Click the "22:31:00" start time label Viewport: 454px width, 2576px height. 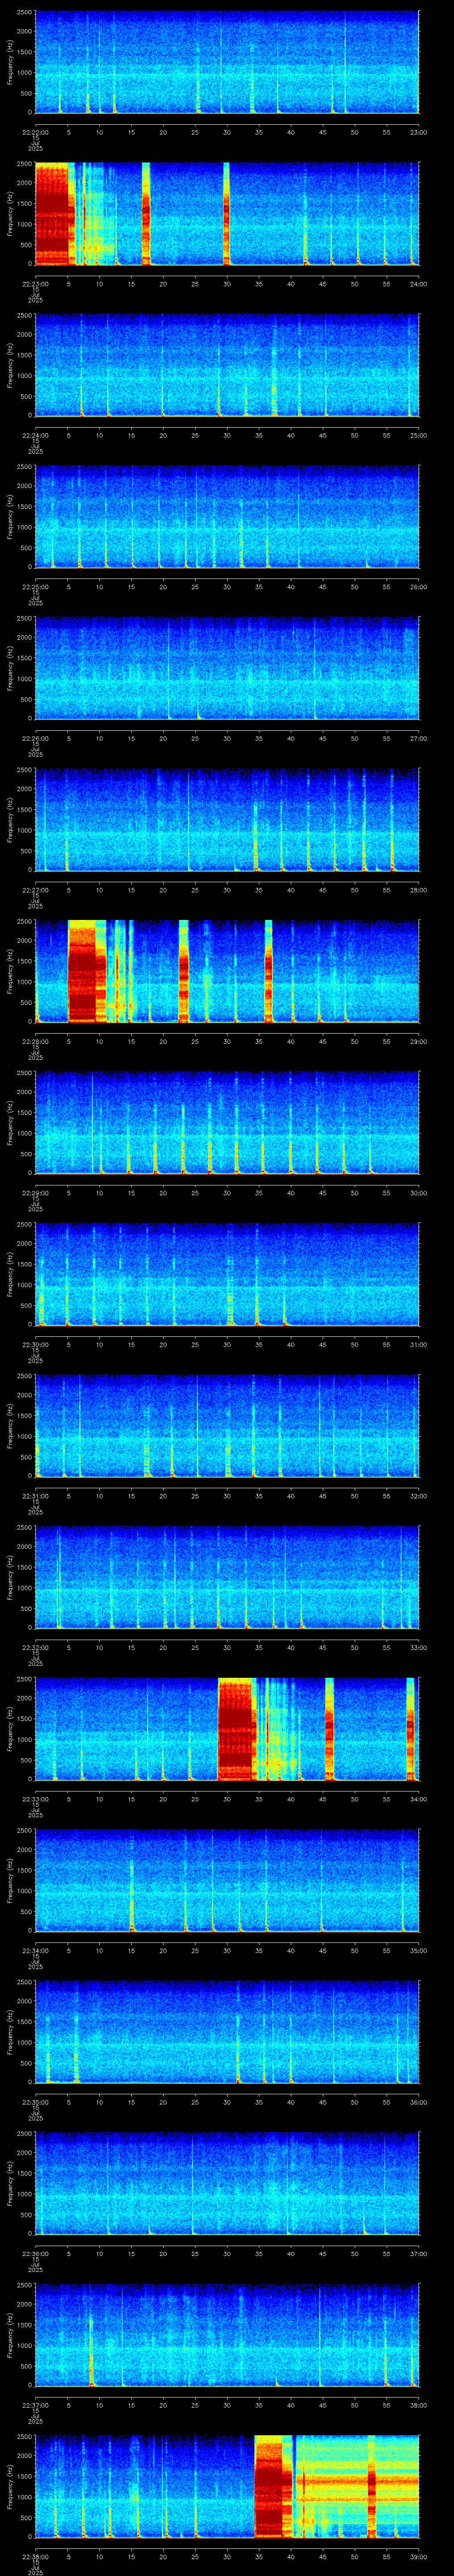click(x=35, y=1496)
